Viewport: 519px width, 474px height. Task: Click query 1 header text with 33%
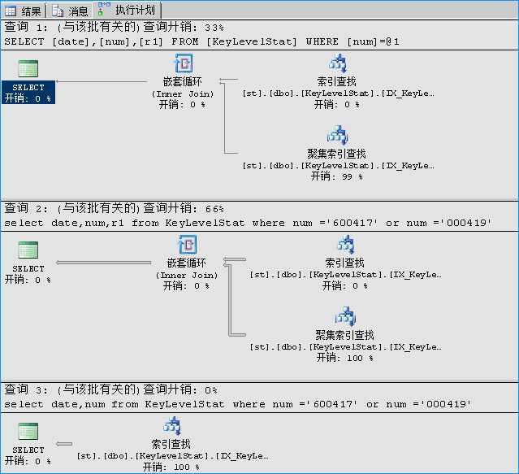pos(114,27)
